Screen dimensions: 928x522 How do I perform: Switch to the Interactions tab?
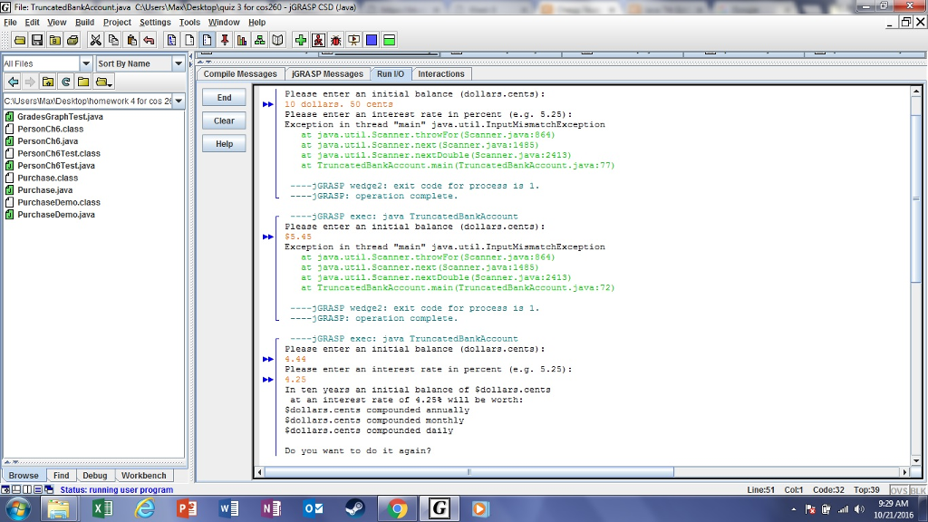441,74
